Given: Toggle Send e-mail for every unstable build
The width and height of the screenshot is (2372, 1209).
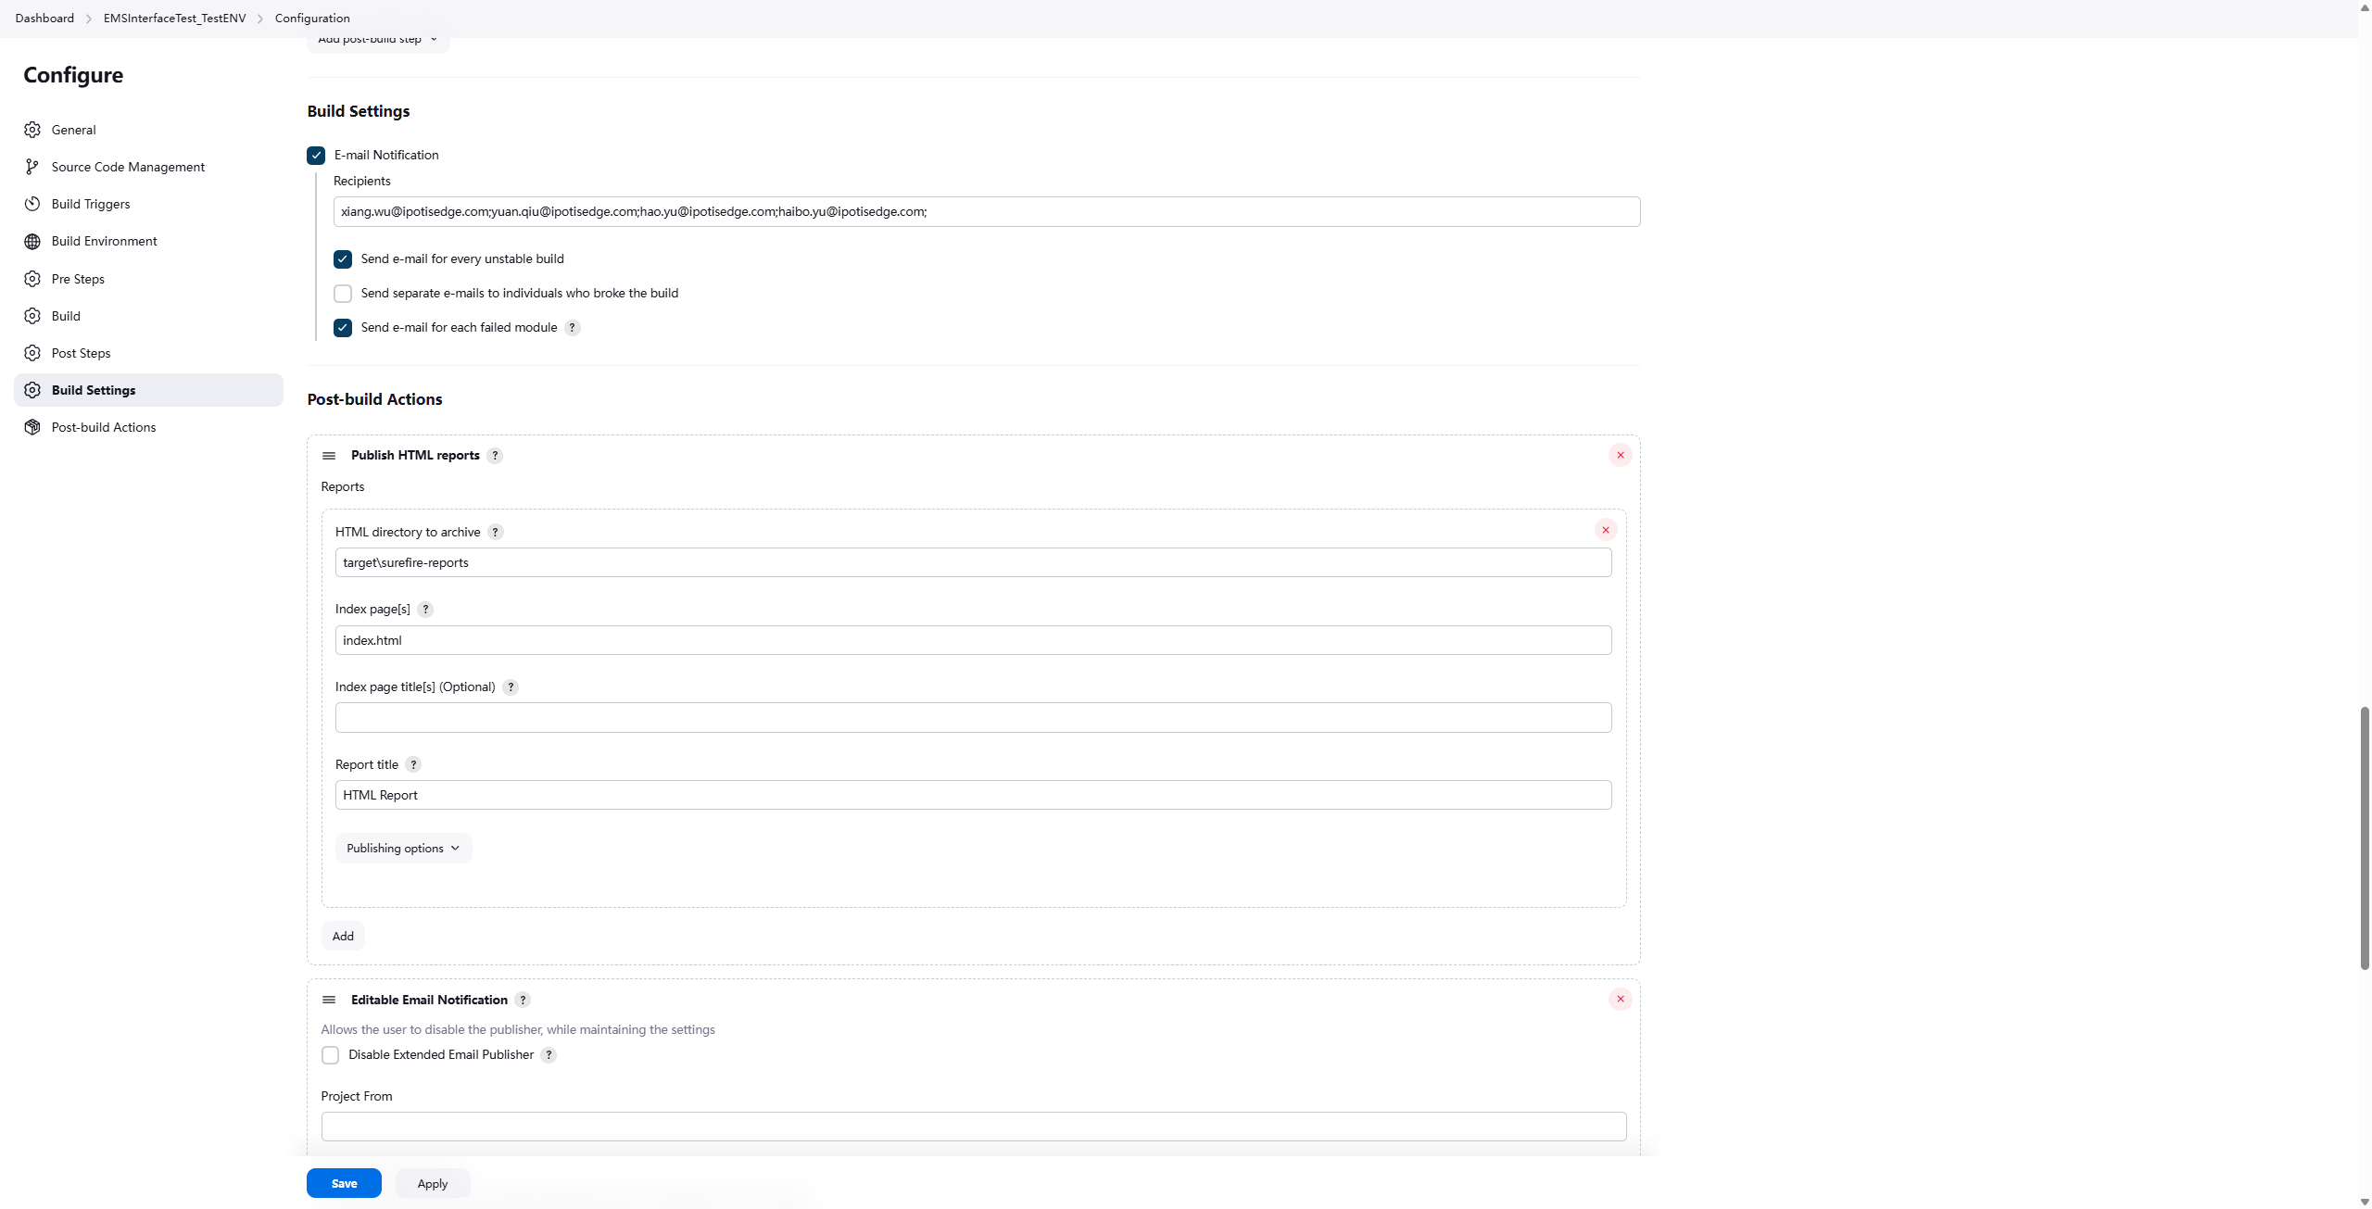Looking at the screenshot, I should click(343, 259).
